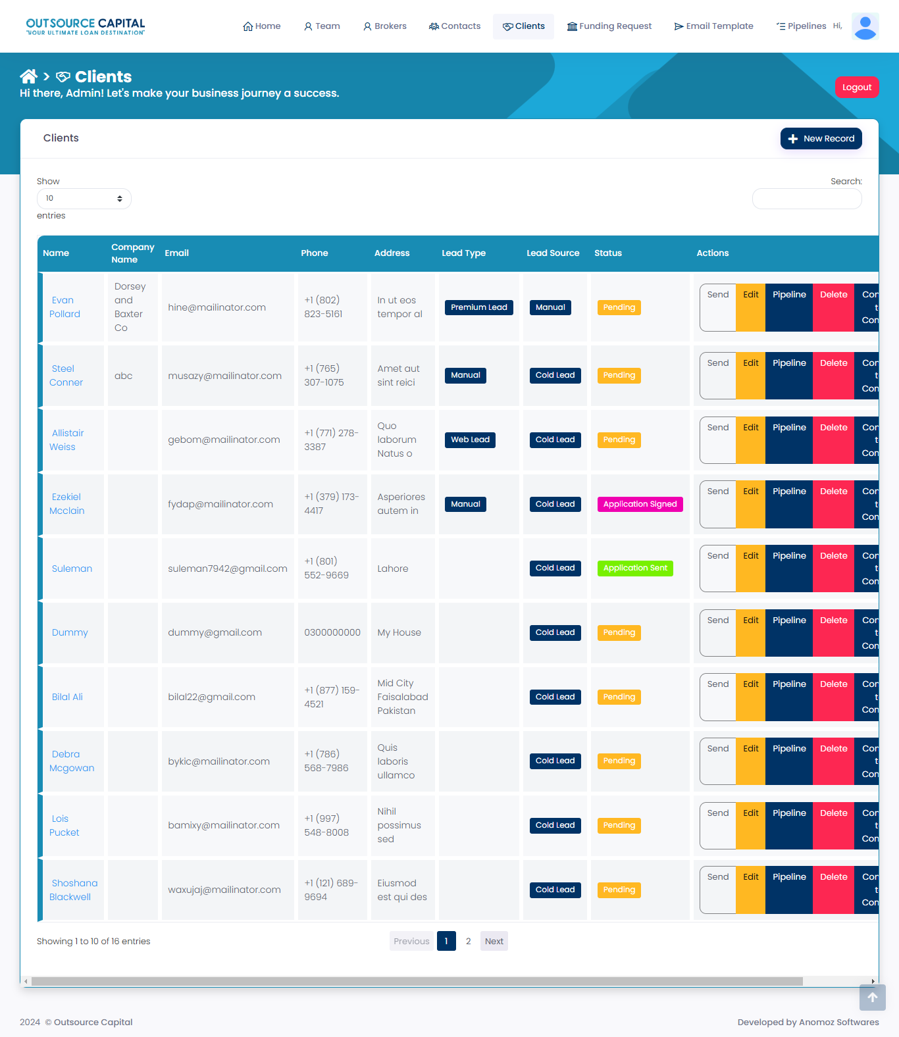
Task: Open the Show entries dropdown
Action: [x=84, y=199]
